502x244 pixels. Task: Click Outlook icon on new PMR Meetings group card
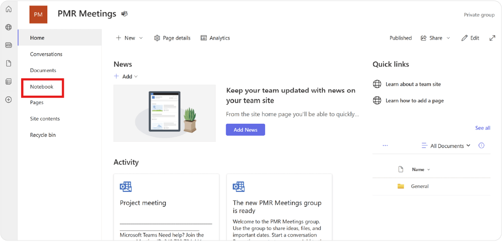click(x=238, y=186)
